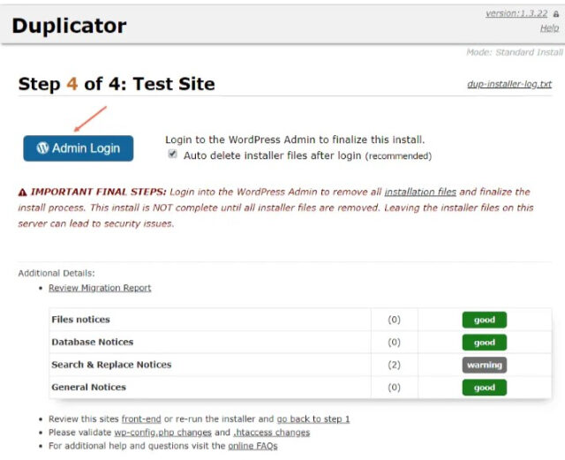Open the installation files link

pos(420,192)
